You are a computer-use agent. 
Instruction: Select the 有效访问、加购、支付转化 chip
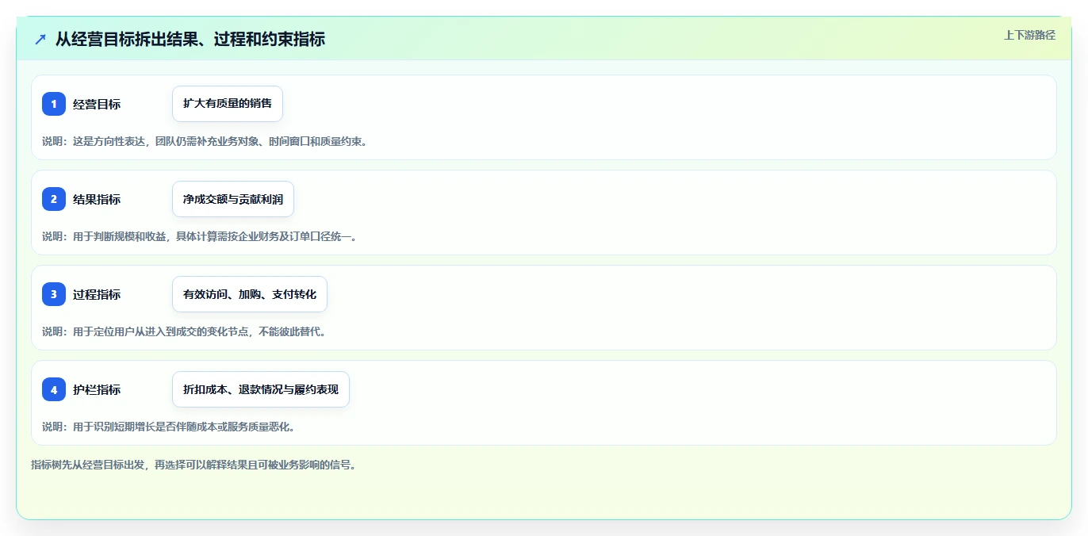(x=250, y=294)
